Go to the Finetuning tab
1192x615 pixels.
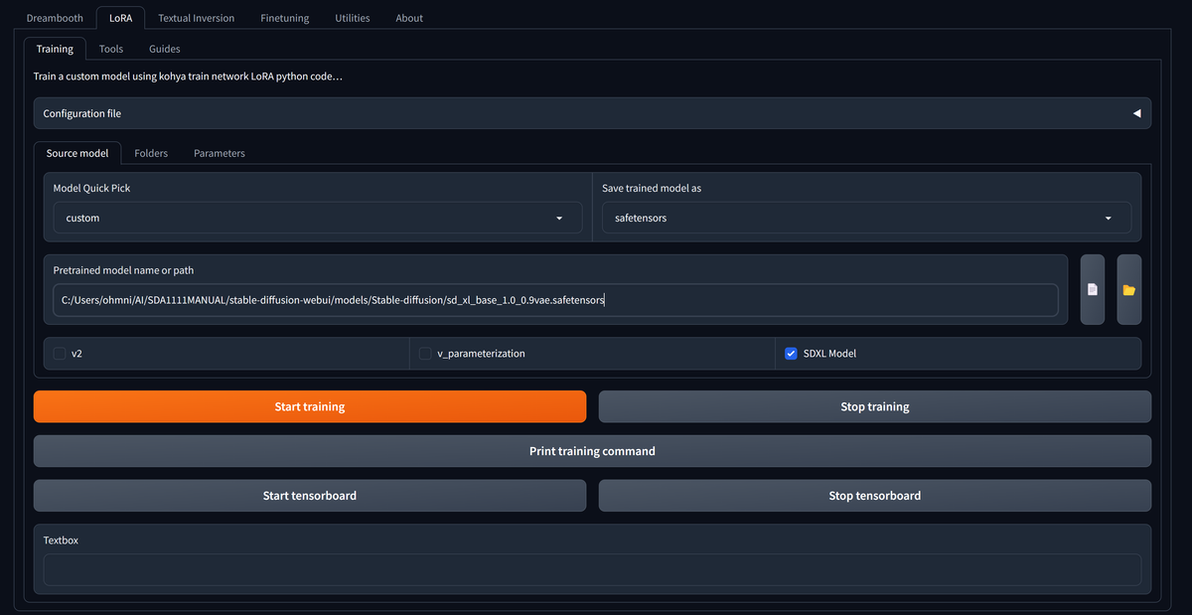(x=285, y=18)
